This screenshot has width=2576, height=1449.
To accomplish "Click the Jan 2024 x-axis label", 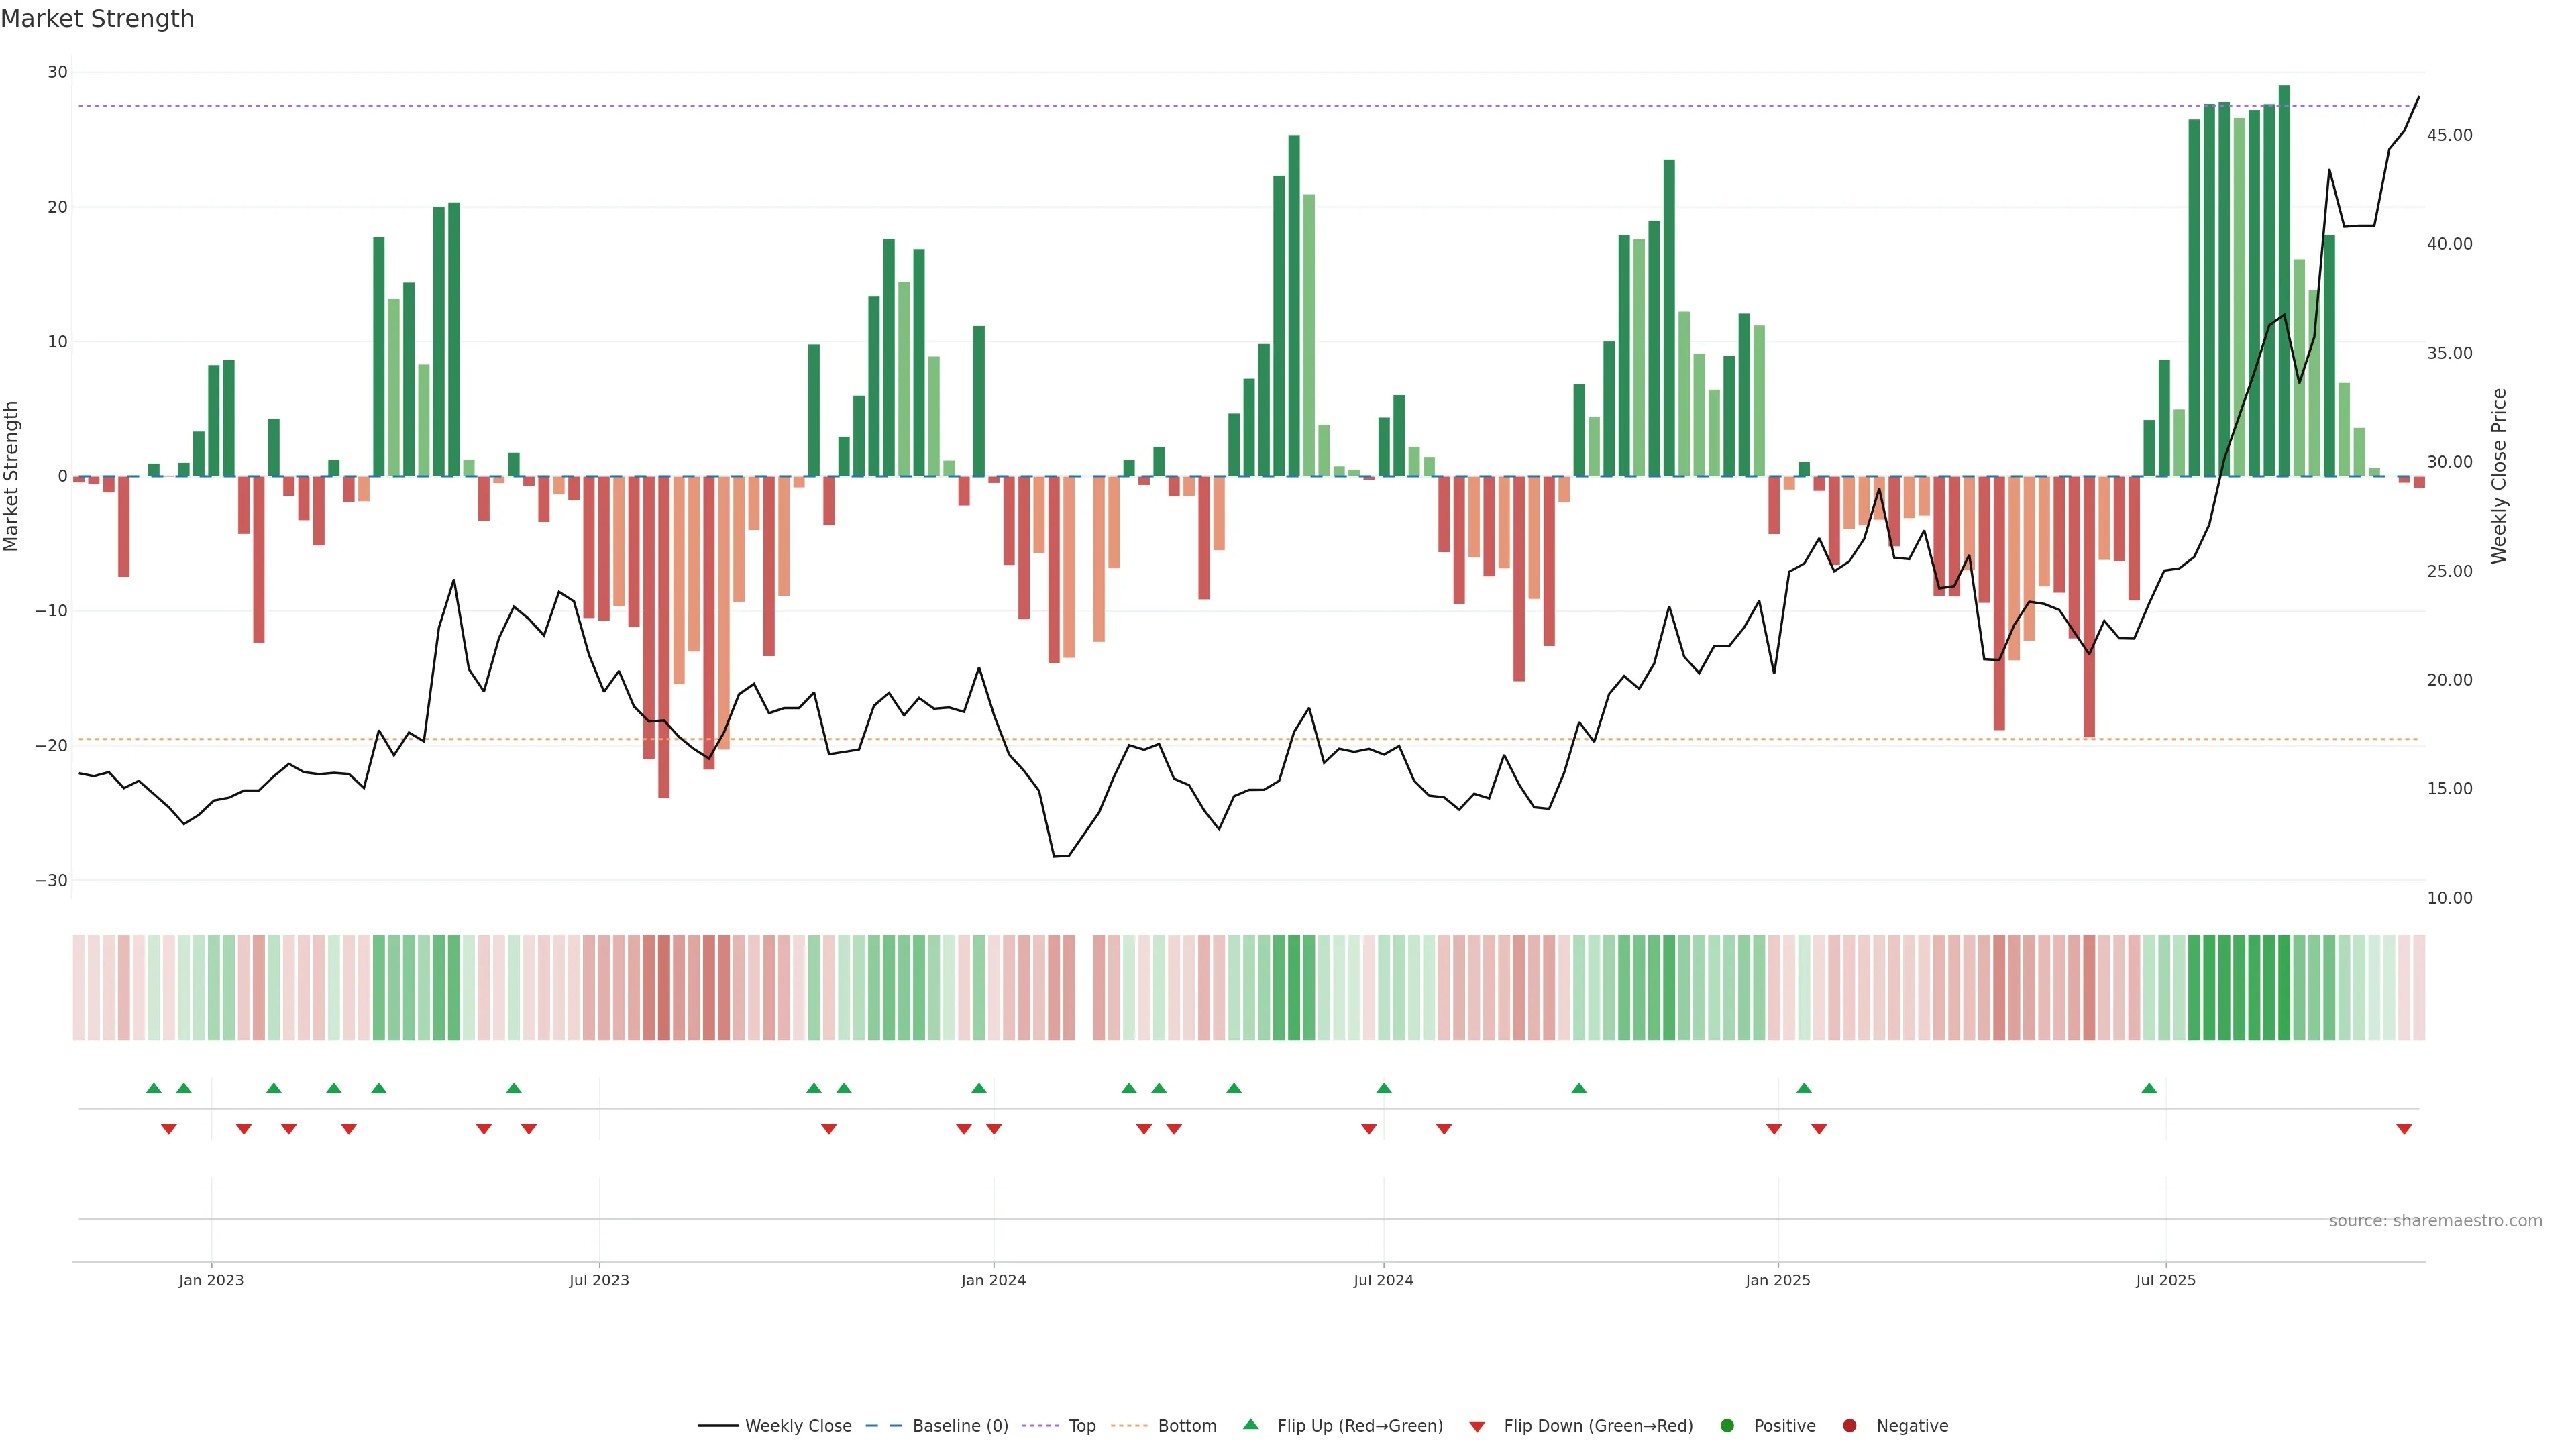I will coord(993,1280).
